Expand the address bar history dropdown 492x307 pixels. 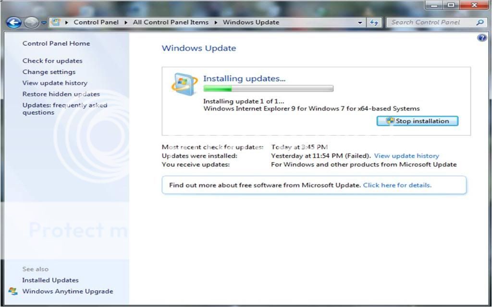click(x=360, y=23)
